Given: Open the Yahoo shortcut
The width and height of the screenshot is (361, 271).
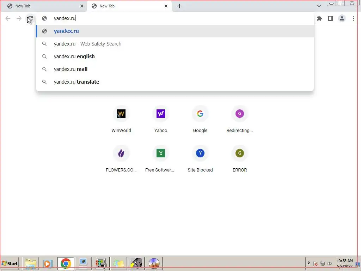Looking at the screenshot, I should 161,119.
